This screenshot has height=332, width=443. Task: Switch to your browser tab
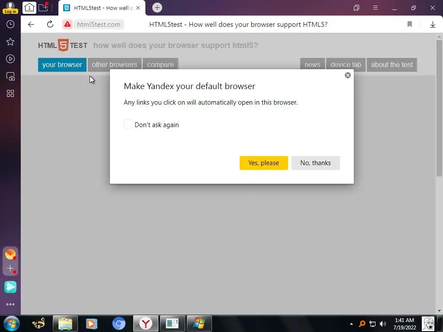pyautogui.click(x=62, y=65)
